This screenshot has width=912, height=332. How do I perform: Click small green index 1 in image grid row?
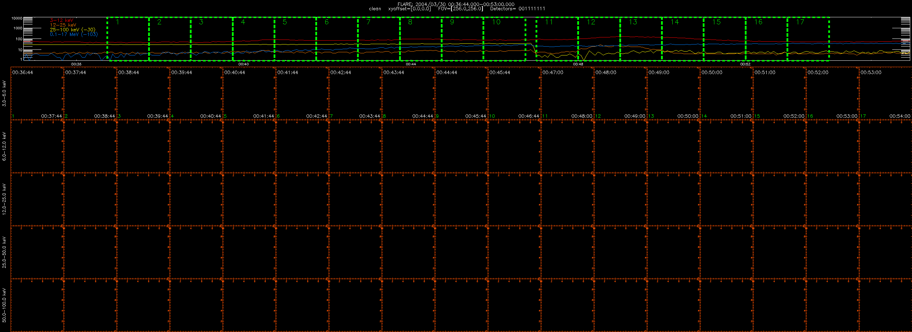tap(13, 116)
